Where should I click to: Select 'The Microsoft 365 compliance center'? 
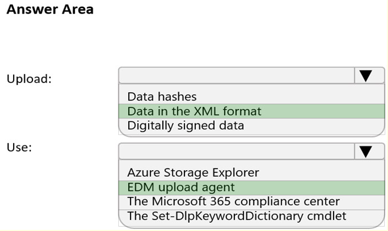point(233,201)
